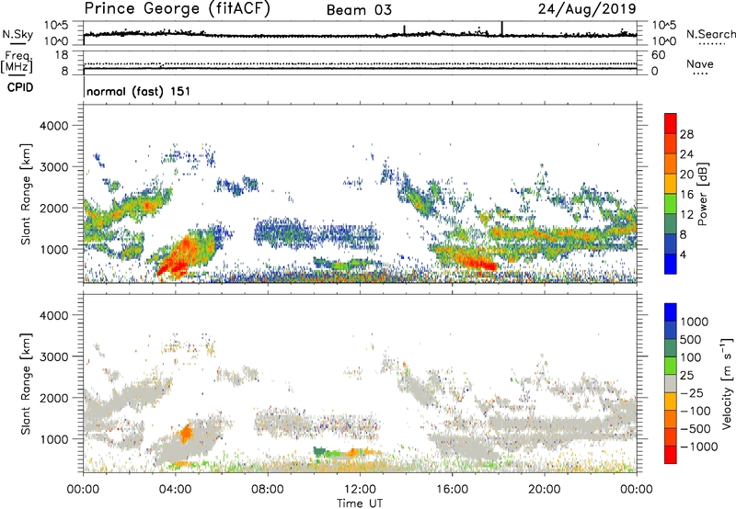Click the '2000' tick in velocity panel
The height and width of the screenshot is (509, 736).
(x=53, y=398)
